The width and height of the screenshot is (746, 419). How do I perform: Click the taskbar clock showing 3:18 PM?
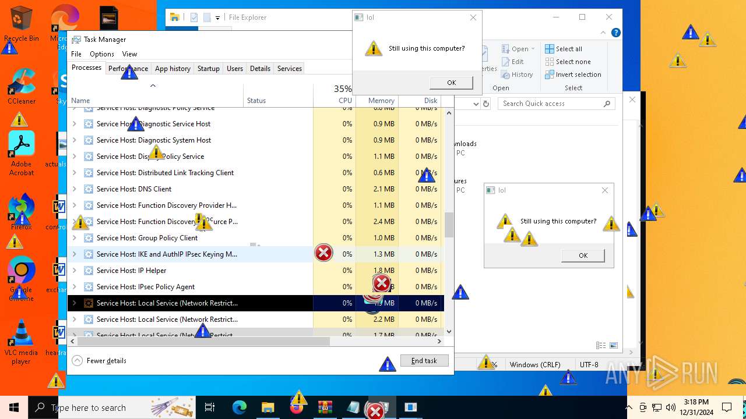(x=696, y=407)
